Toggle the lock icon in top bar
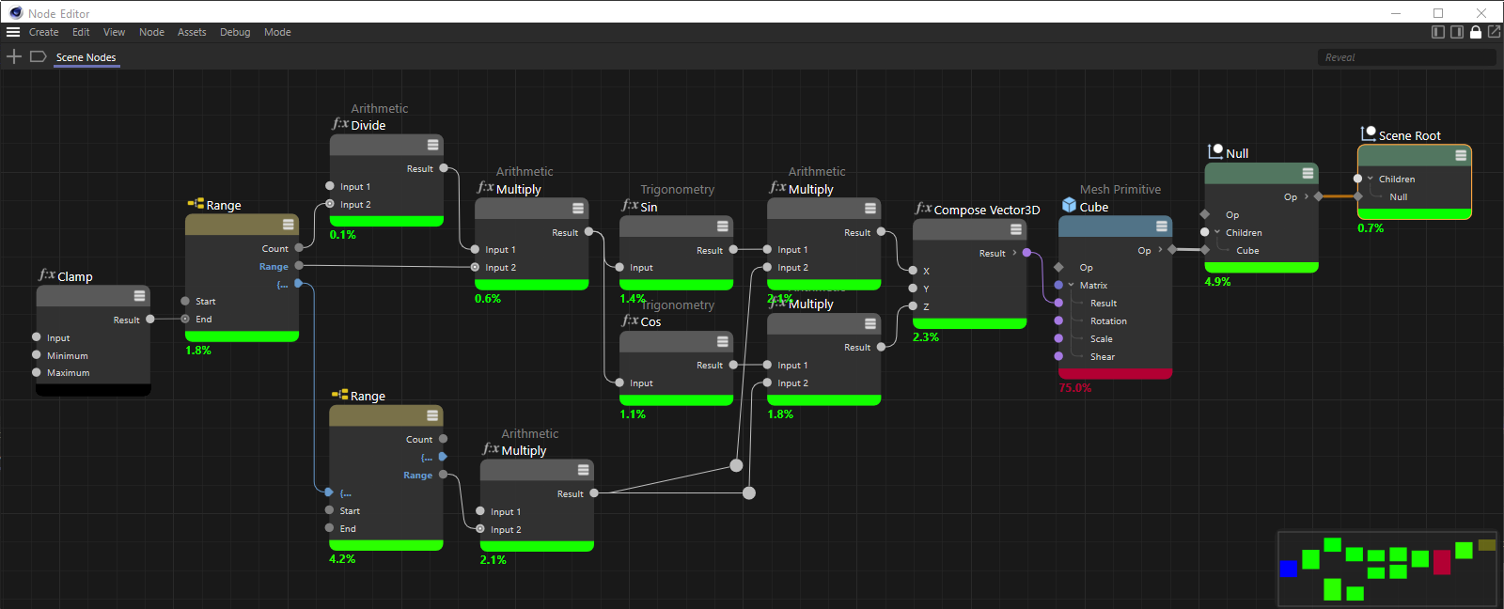The width and height of the screenshot is (1504, 609). coord(1476,32)
